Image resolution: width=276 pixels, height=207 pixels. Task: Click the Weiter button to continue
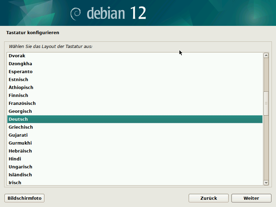click(x=251, y=198)
